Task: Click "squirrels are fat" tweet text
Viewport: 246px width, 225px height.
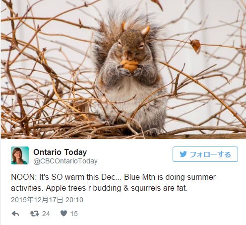Action: 159,188
